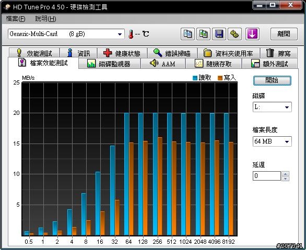Close the HD Tune Pro window
The image size is (306, 250).
click(290, 5)
